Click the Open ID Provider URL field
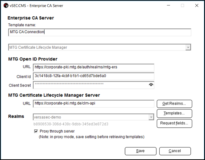205x160 pixels. click(94, 68)
